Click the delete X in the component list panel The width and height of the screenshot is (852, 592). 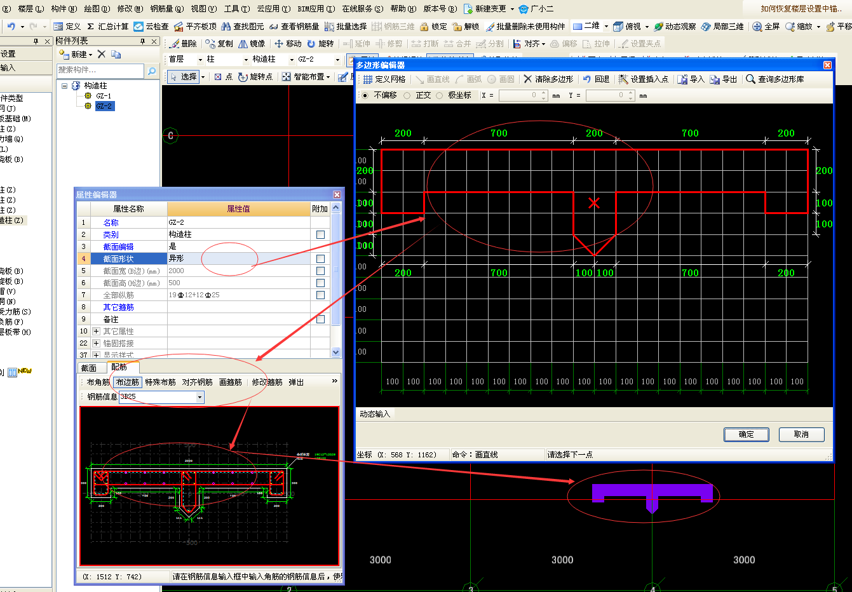click(x=102, y=54)
